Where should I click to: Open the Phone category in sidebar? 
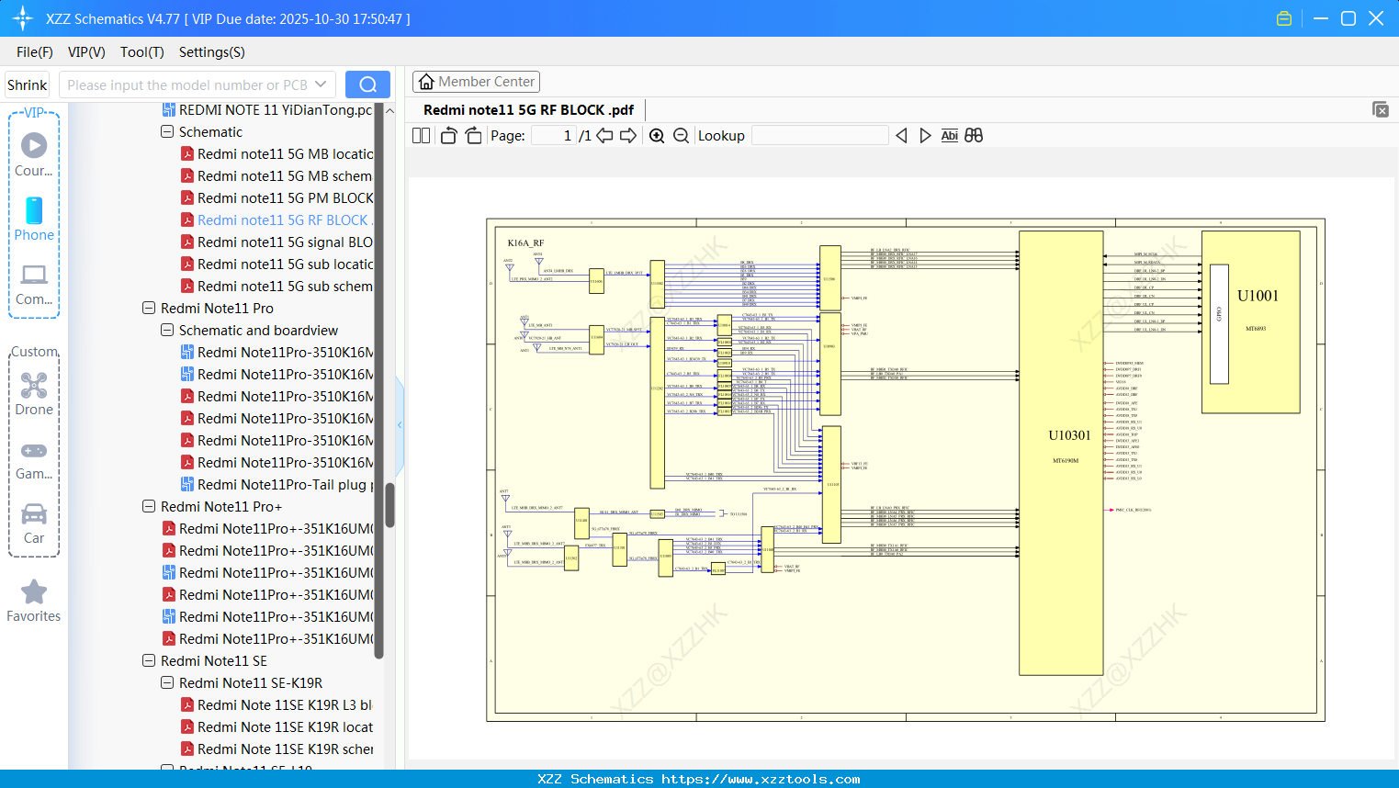[x=34, y=219]
